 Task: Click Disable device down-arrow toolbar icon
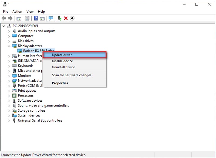click(x=72, y=18)
